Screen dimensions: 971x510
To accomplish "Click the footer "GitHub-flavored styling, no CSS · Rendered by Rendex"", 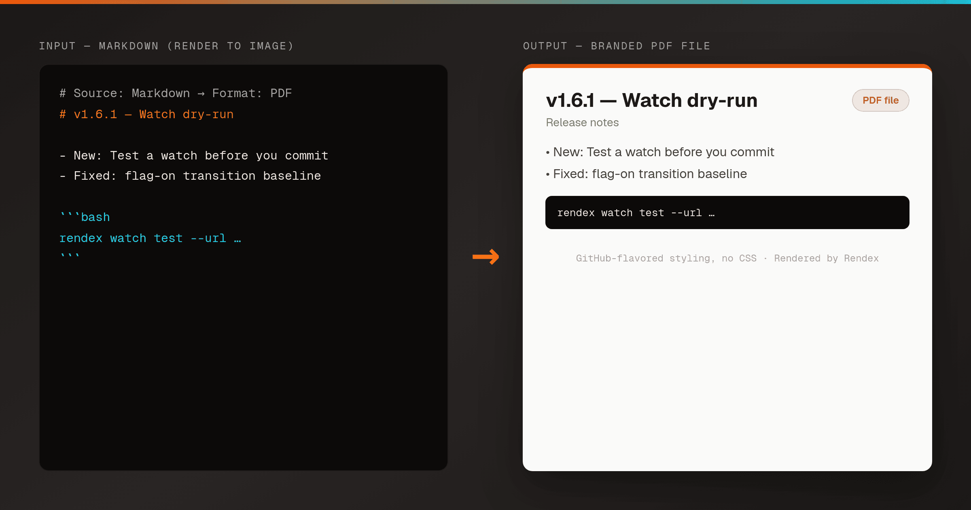I will [x=727, y=258].
